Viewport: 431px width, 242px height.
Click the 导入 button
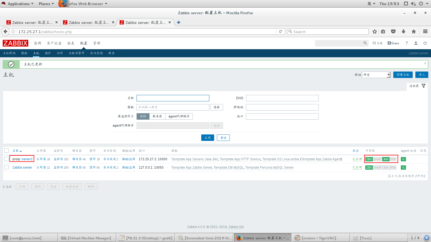(x=422, y=75)
